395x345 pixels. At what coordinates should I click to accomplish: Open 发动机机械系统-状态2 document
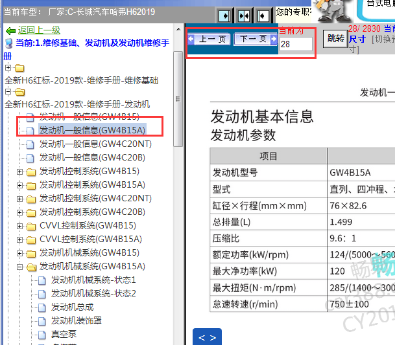pos(93,293)
